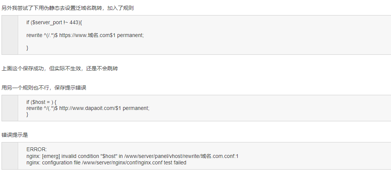Click the '错误提示是' paragraph
Viewport: 391px width, 181px height.
(x=15, y=135)
